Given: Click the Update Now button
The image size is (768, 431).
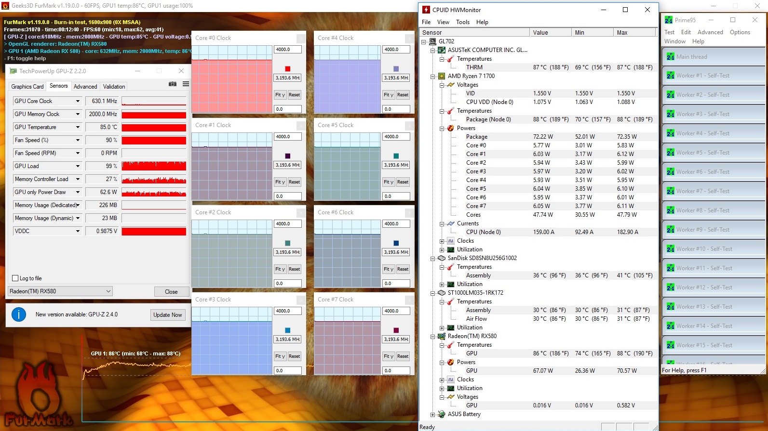Looking at the screenshot, I should point(168,315).
